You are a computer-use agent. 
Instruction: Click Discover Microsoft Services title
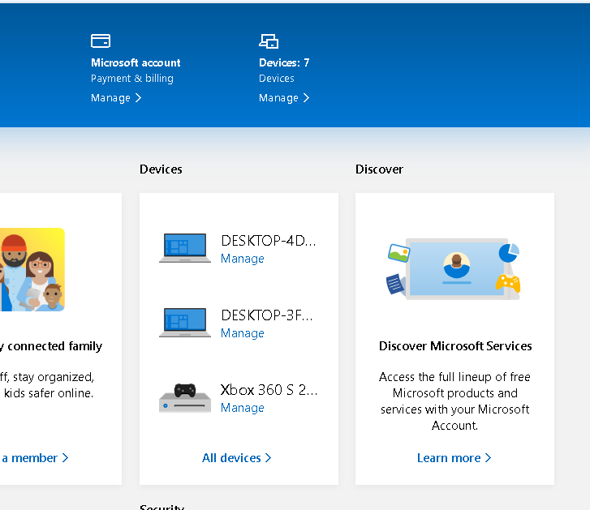coord(454,346)
